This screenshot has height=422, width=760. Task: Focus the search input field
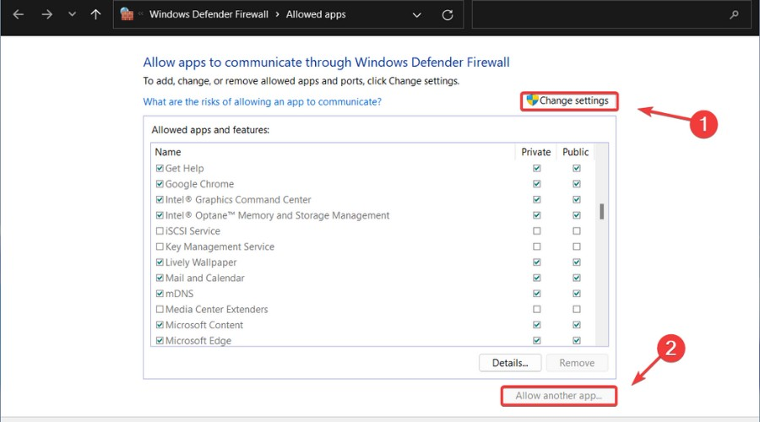pyautogui.click(x=600, y=14)
